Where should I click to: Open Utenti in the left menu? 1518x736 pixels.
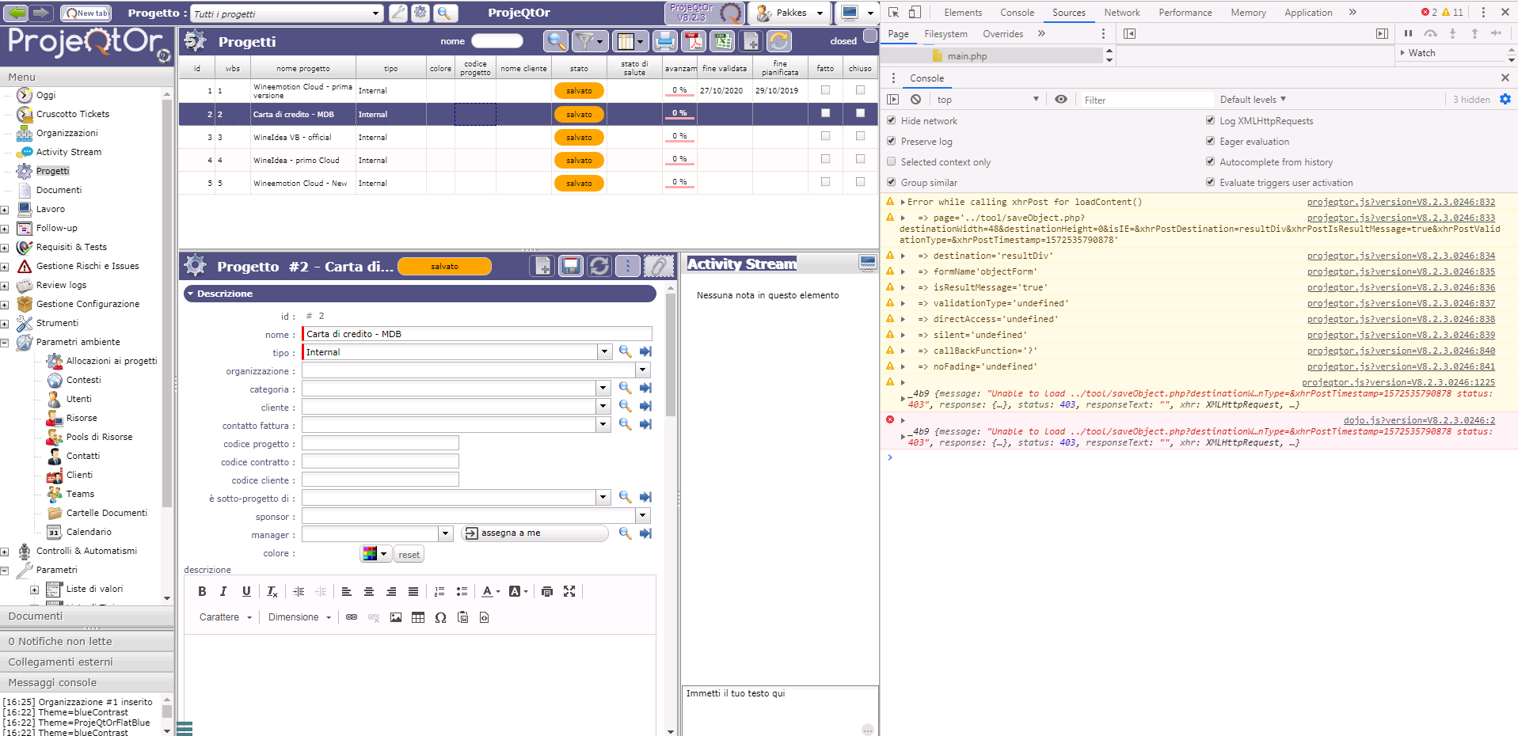(79, 399)
